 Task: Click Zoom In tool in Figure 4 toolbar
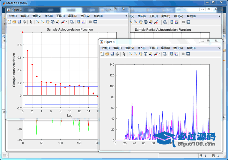[130, 54]
